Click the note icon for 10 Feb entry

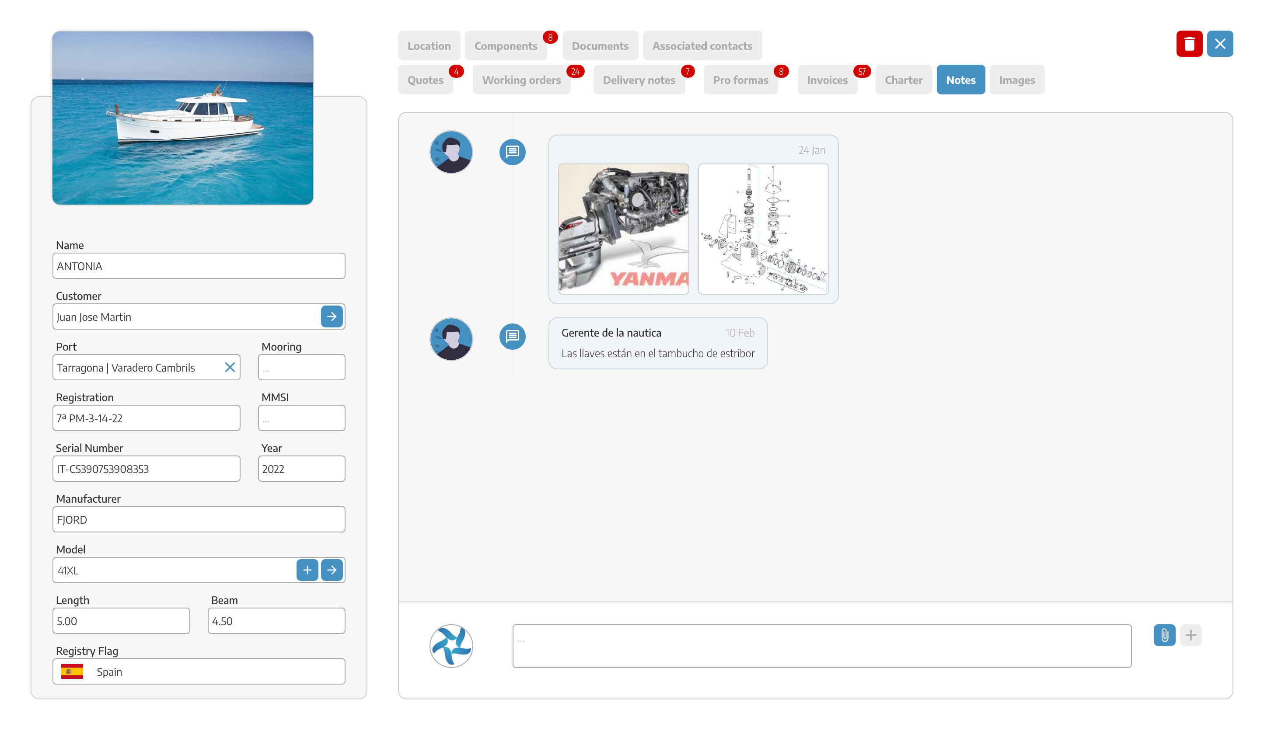pyautogui.click(x=512, y=336)
